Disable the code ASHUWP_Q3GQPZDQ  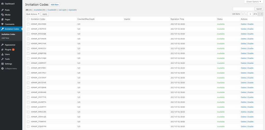pyautogui.click(x=250, y=53)
